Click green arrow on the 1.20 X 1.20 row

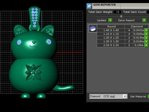pos(147,38)
